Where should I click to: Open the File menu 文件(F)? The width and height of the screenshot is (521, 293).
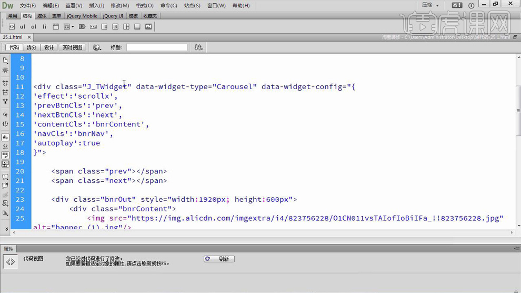(x=28, y=6)
